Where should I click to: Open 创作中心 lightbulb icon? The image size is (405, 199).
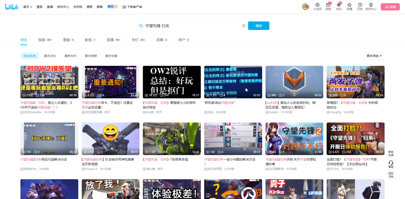click(371, 7)
